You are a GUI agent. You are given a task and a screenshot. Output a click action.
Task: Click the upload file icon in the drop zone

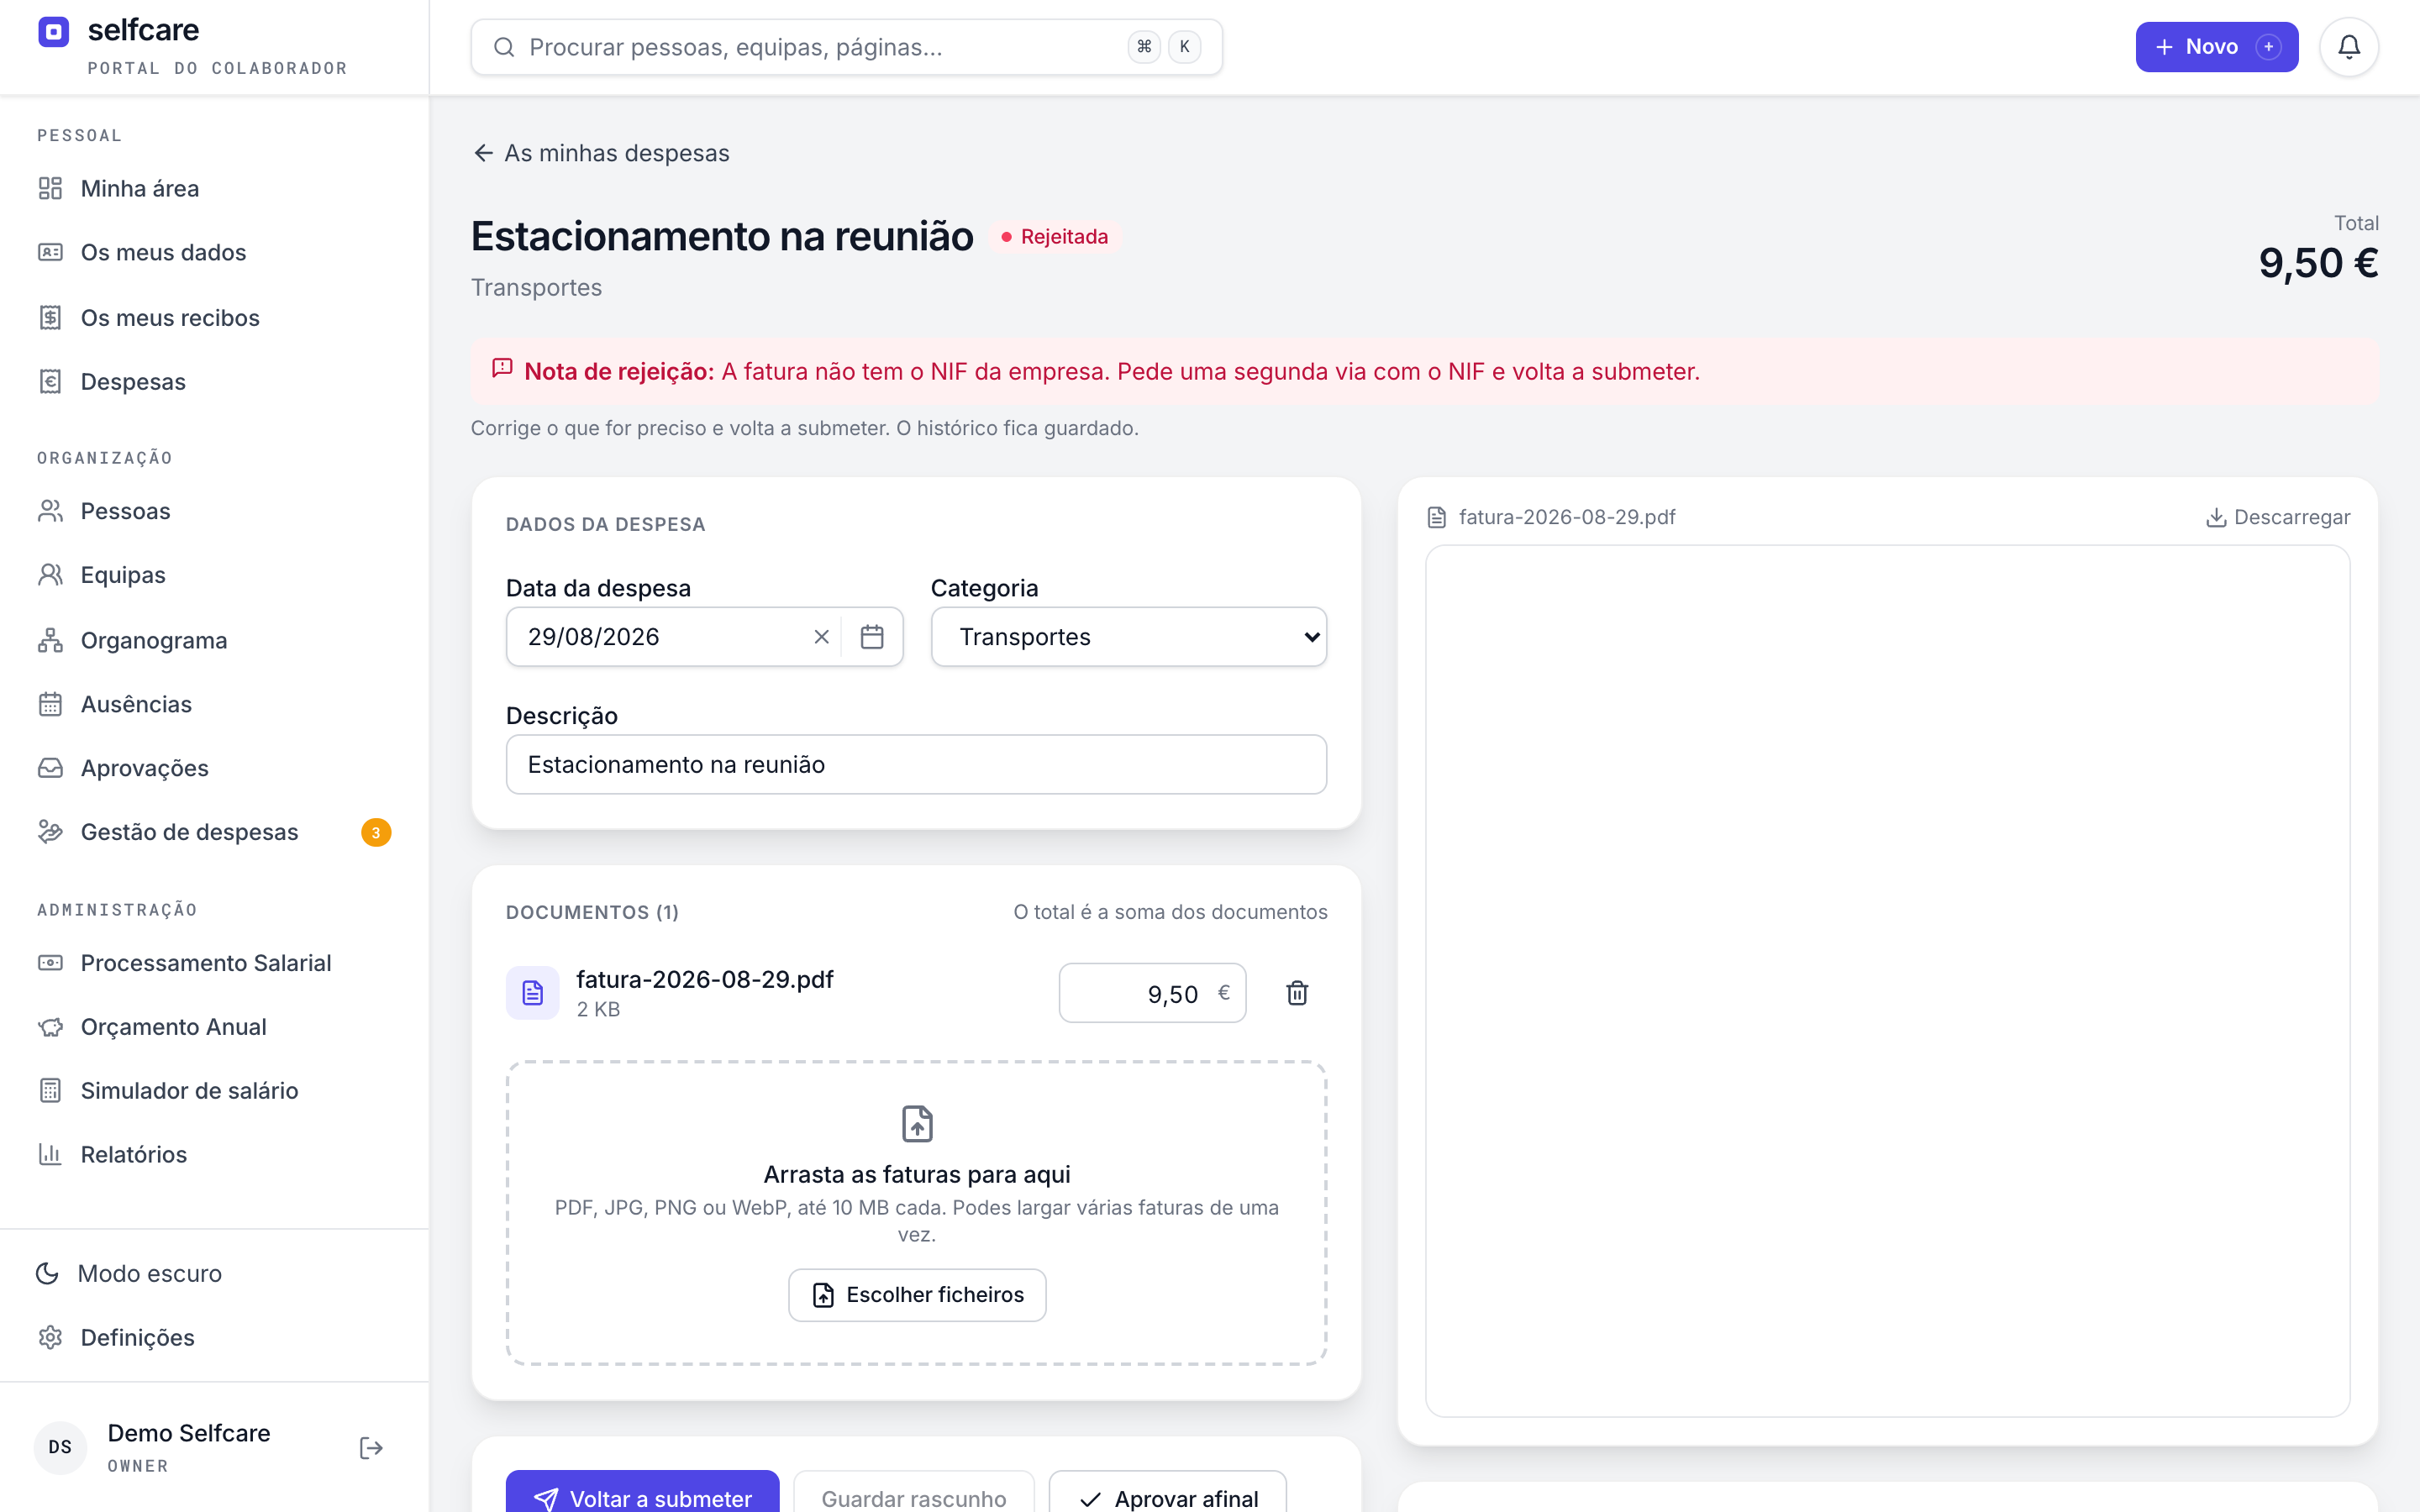pyautogui.click(x=917, y=1124)
